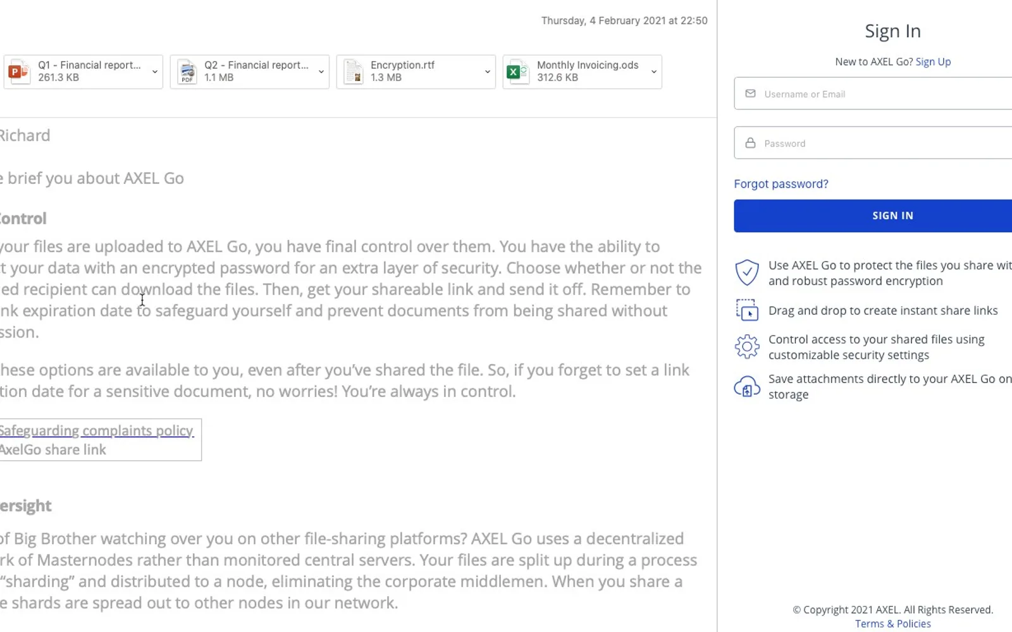Image resolution: width=1012 pixels, height=632 pixels.
Task: Click the PowerPoint icon of Q1 Financial report
Action: coord(19,71)
